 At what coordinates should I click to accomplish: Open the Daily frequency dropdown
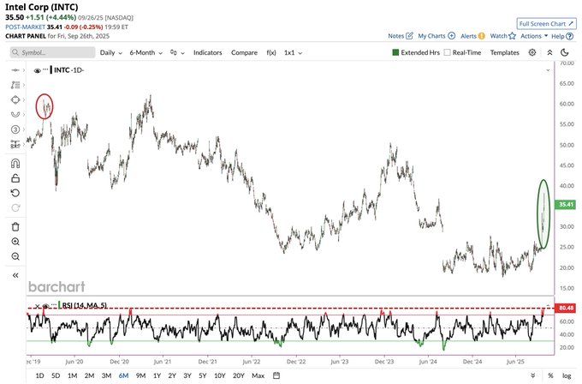pos(111,52)
